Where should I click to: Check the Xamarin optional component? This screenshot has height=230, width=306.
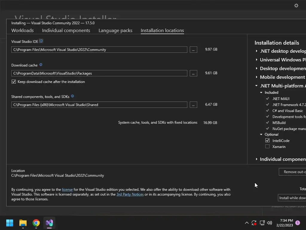point(267,146)
